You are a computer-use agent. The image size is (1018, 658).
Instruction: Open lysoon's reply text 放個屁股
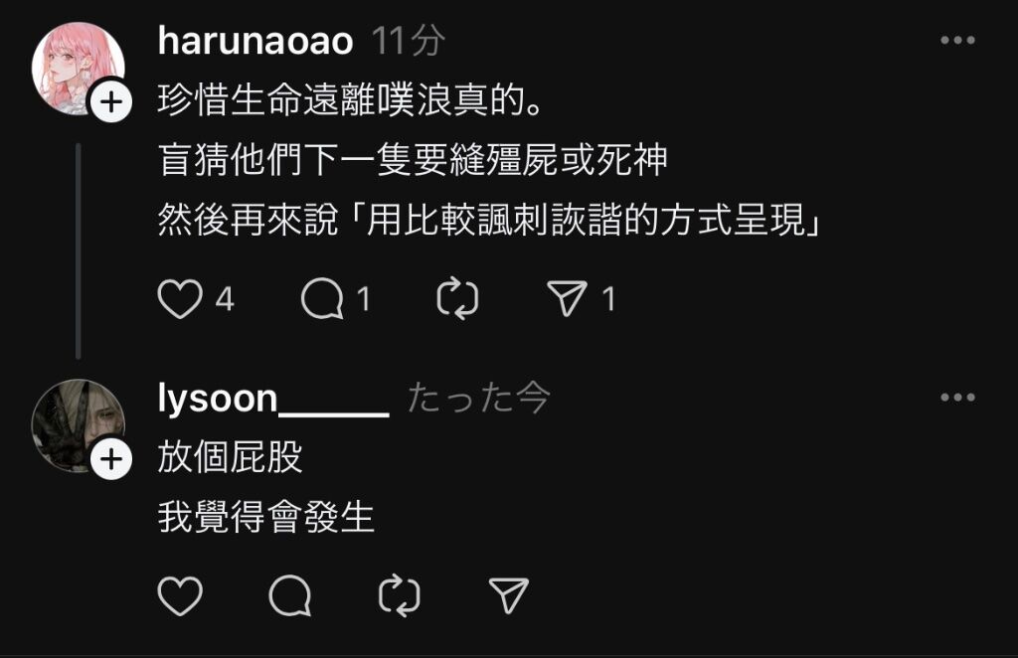[x=230, y=457]
